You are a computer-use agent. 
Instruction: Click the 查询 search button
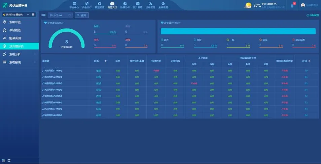coord(81,15)
